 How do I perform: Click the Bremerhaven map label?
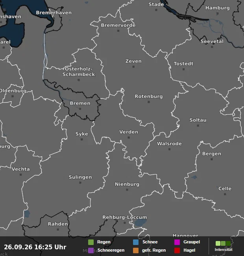(54, 13)
